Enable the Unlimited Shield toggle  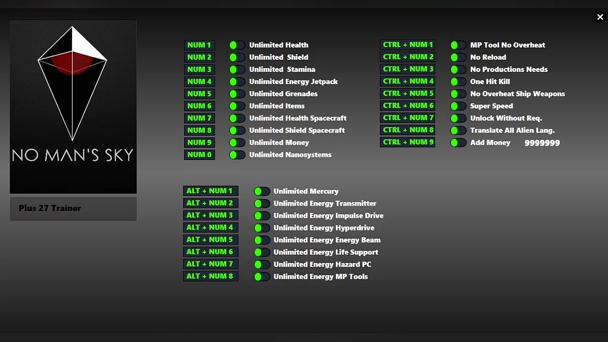[237, 57]
